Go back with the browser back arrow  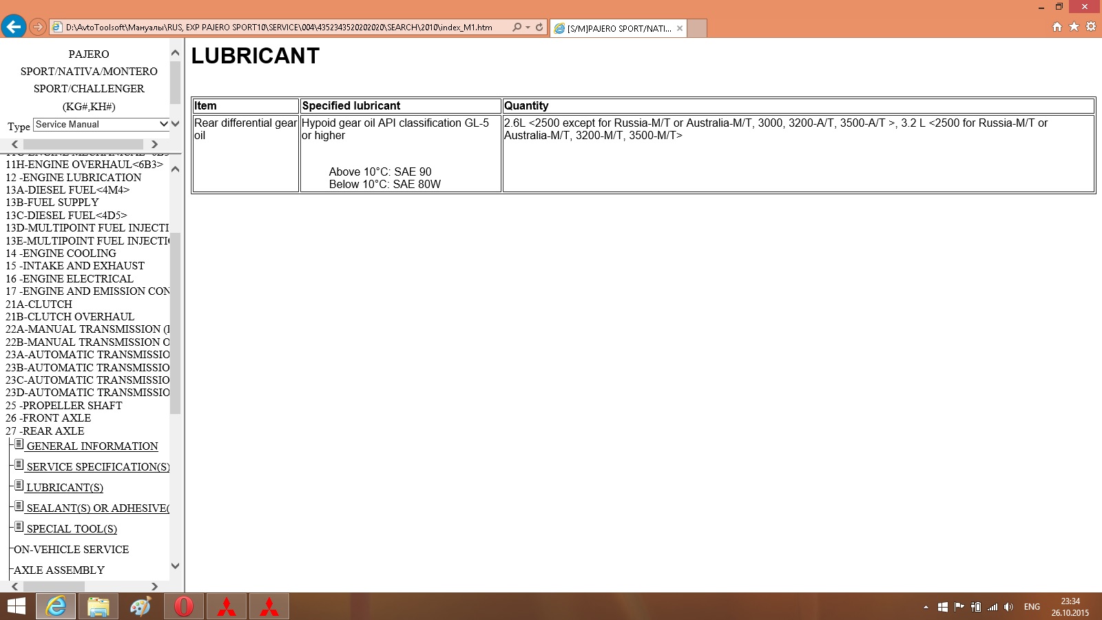click(x=13, y=27)
